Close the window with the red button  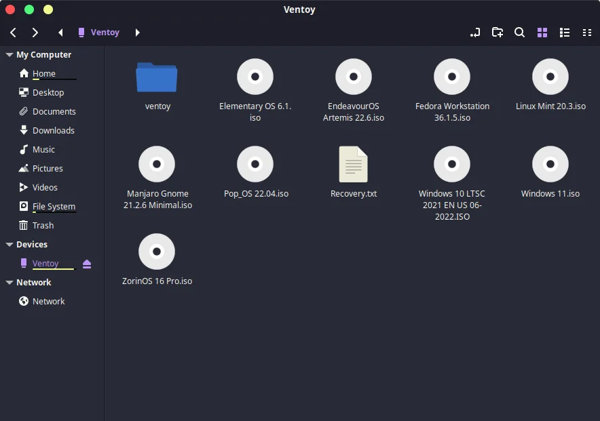tap(10, 9)
